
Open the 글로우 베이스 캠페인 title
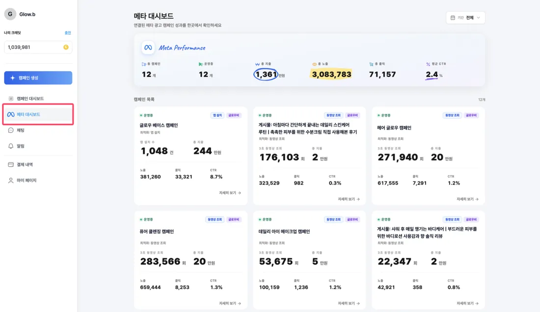pyautogui.click(x=159, y=125)
